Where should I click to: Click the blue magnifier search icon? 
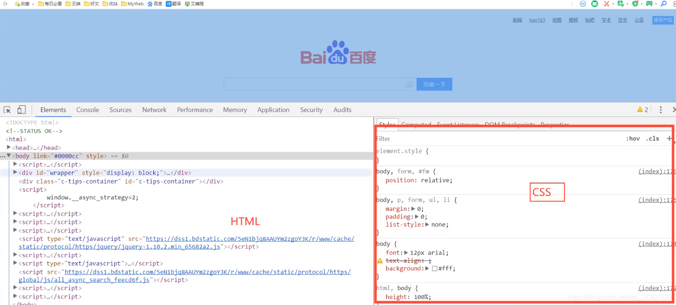[x=664, y=3]
